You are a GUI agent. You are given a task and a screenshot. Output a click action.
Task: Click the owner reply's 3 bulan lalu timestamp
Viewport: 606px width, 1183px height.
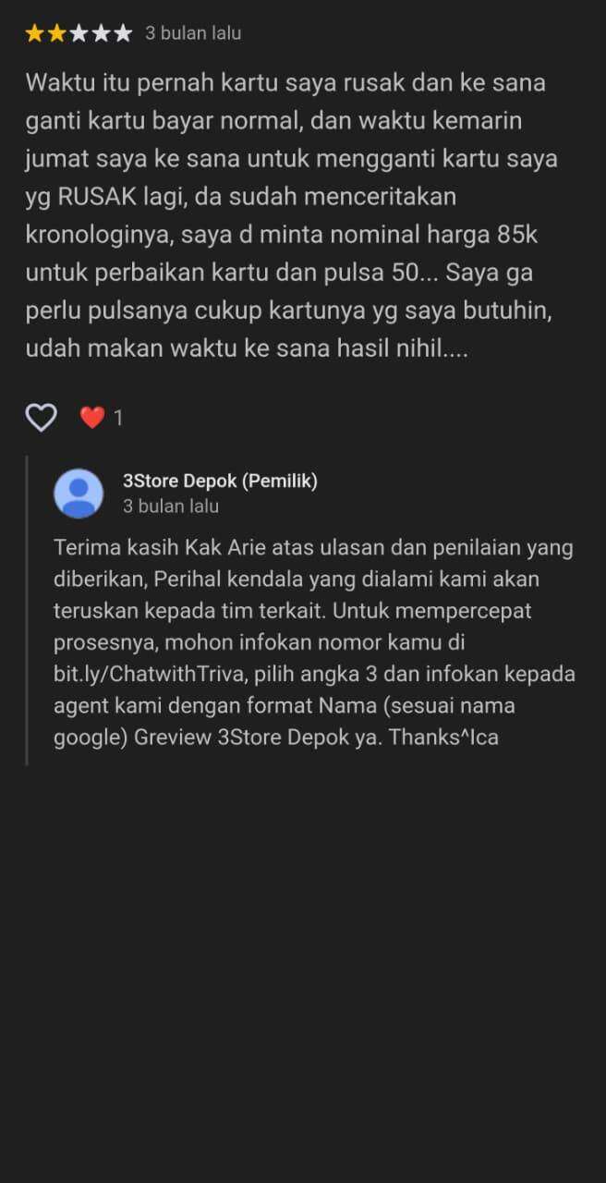click(x=171, y=506)
